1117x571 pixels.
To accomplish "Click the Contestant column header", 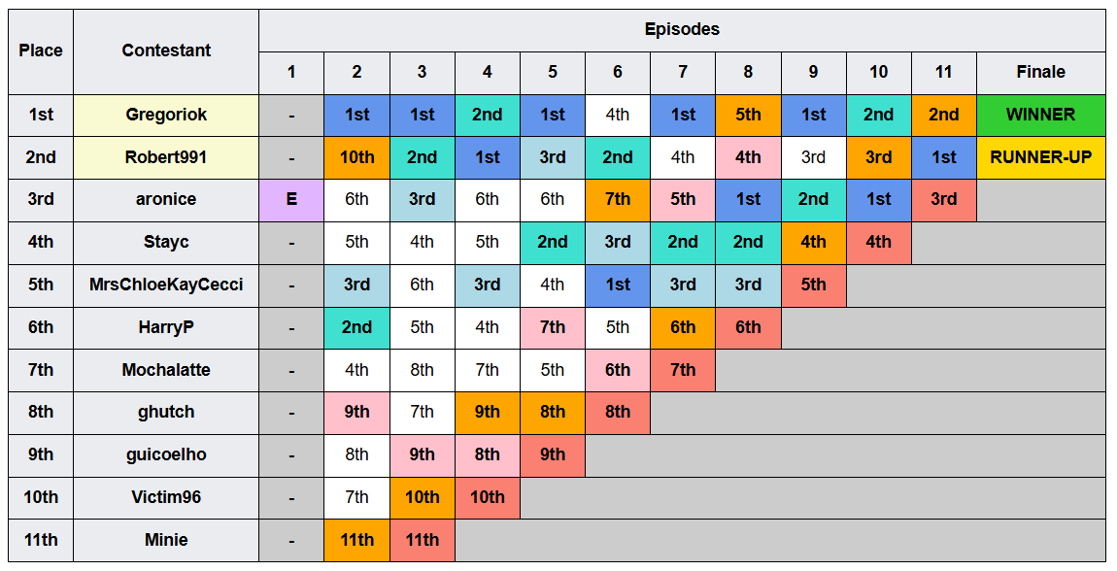I will (166, 51).
